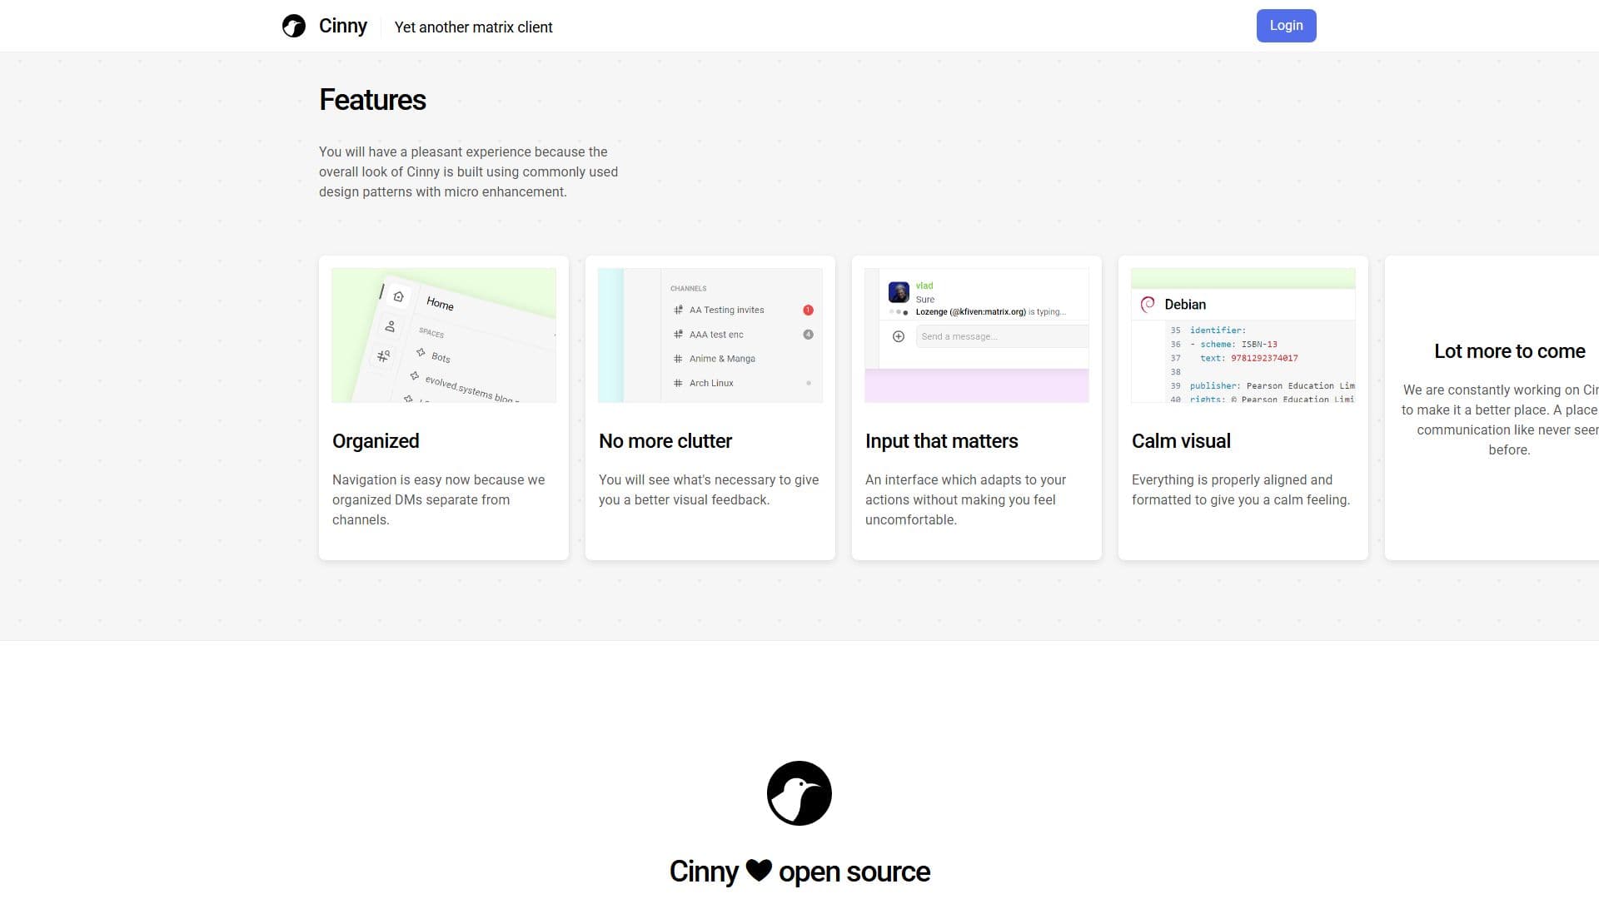Click the plus attach icon beside message field
1599x899 pixels.
pyautogui.click(x=899, y=336)
